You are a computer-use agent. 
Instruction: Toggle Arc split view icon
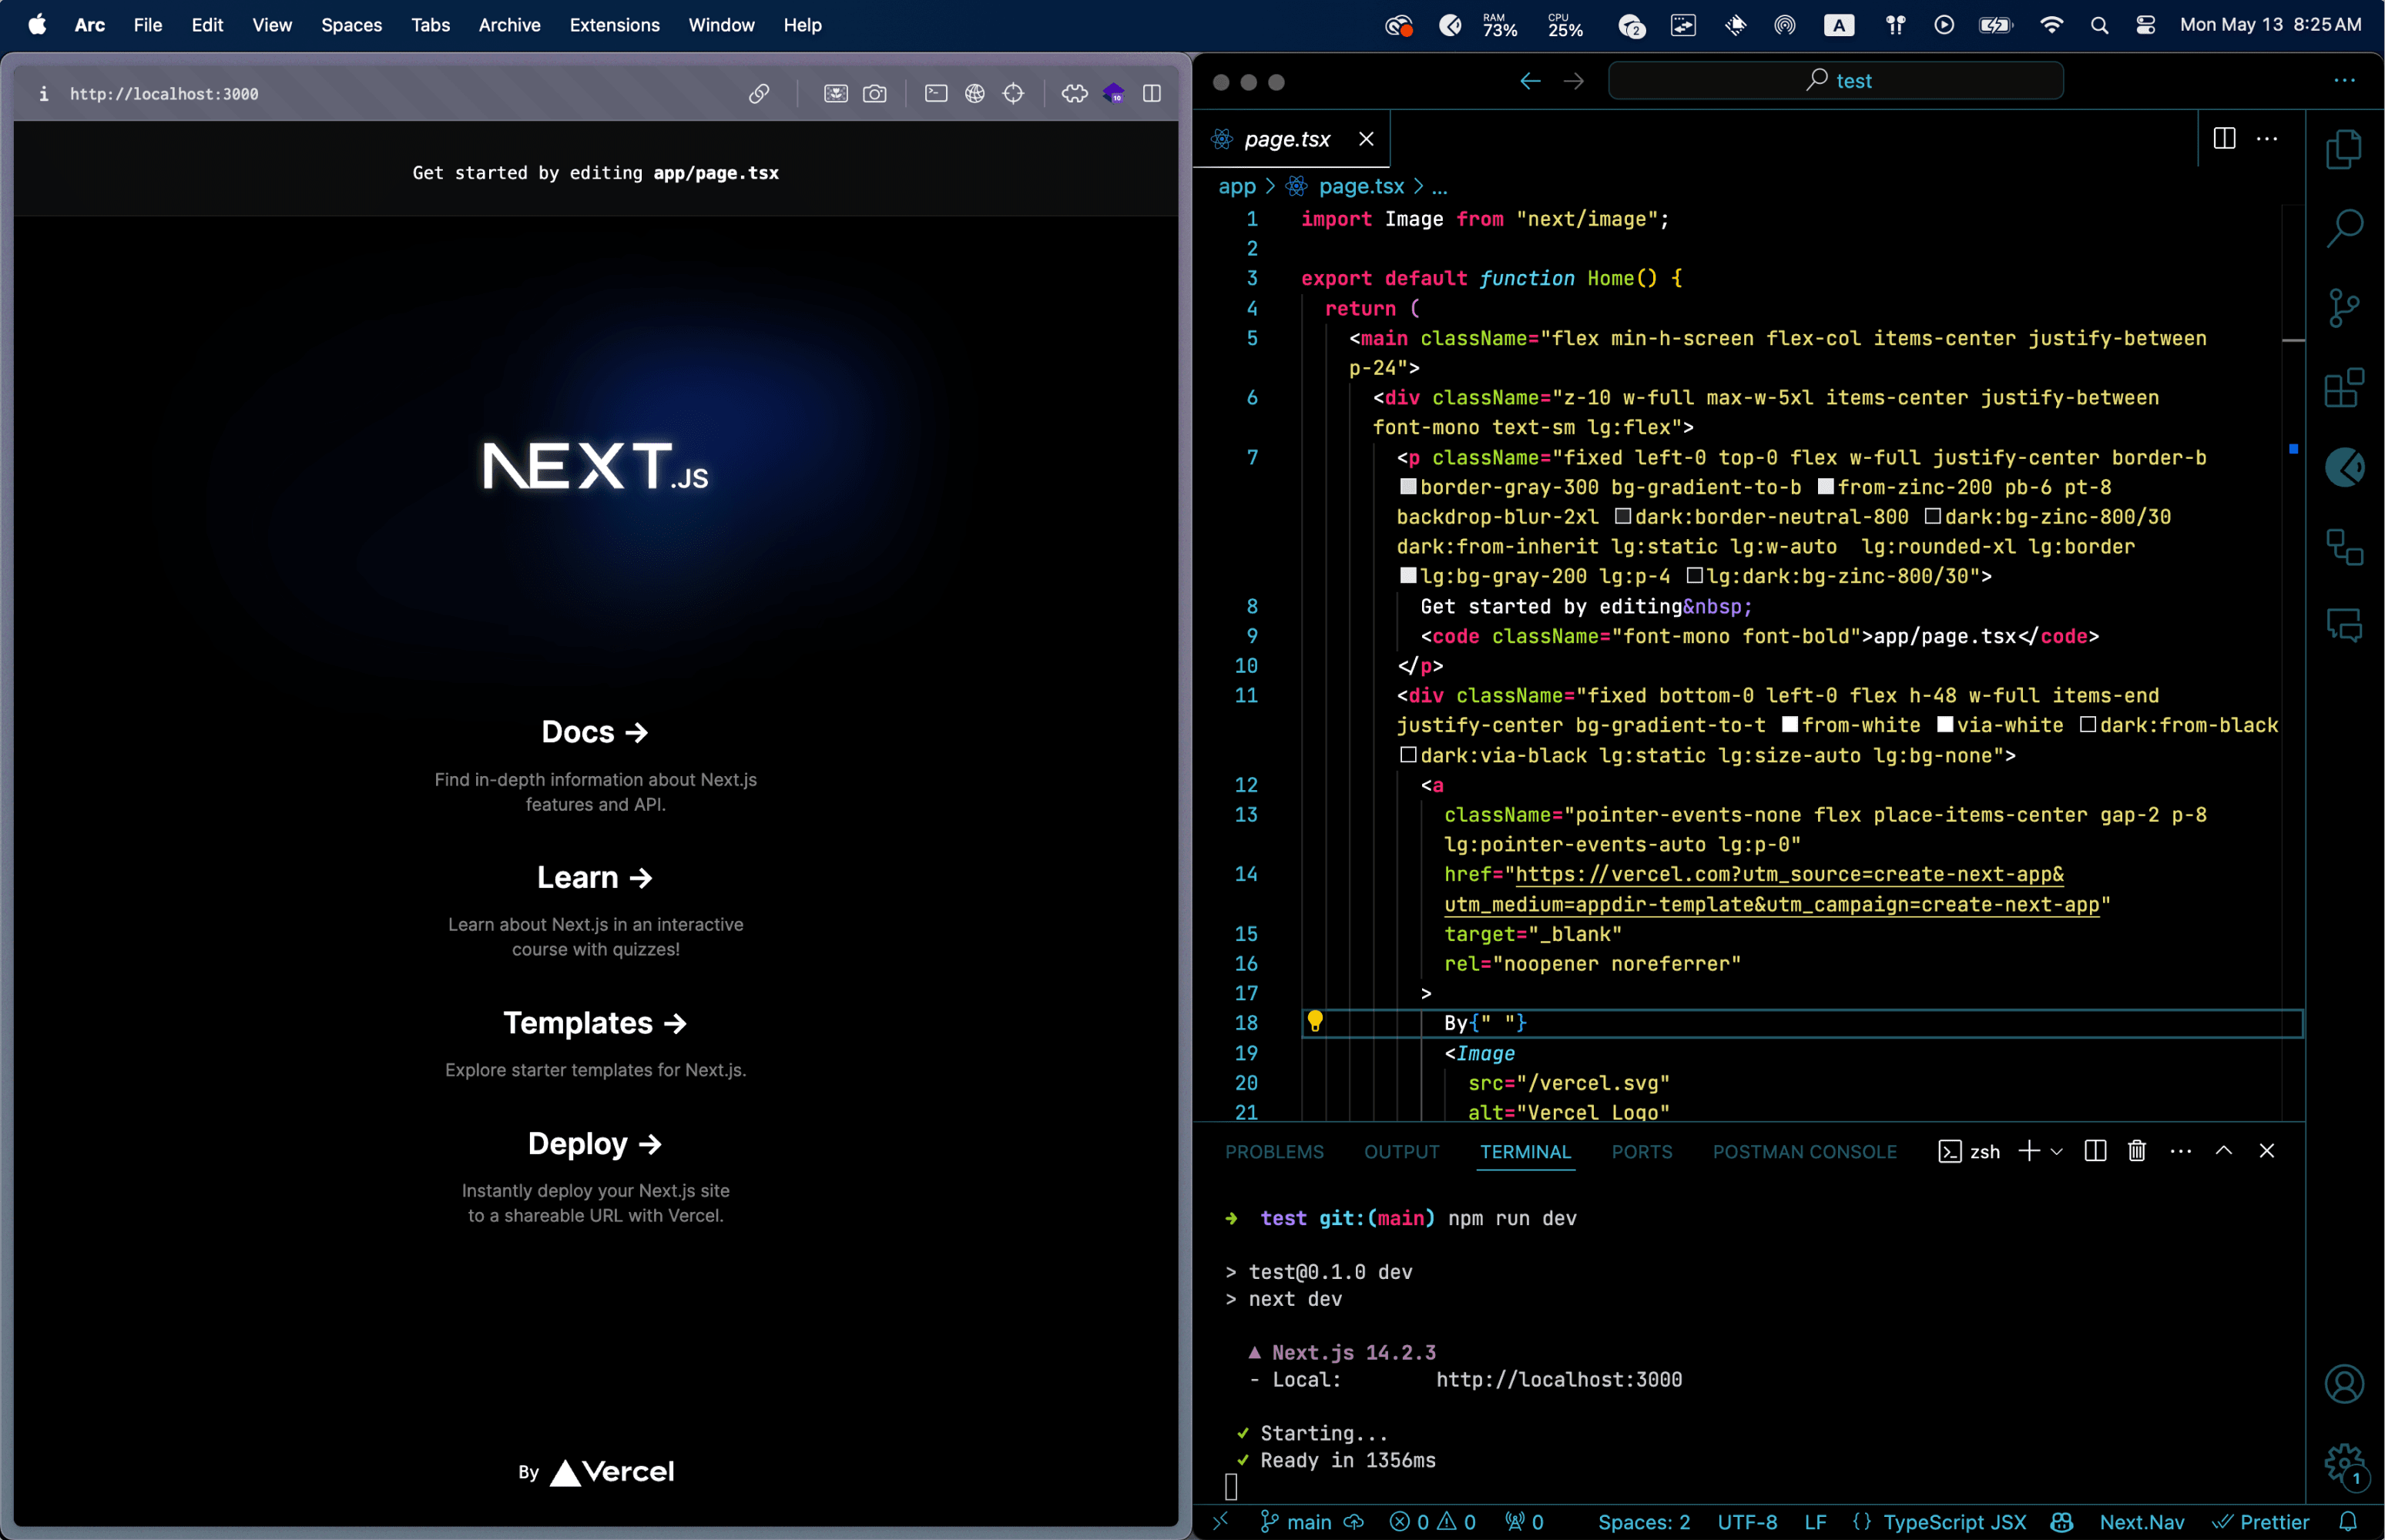click(x=1152, y=93)
